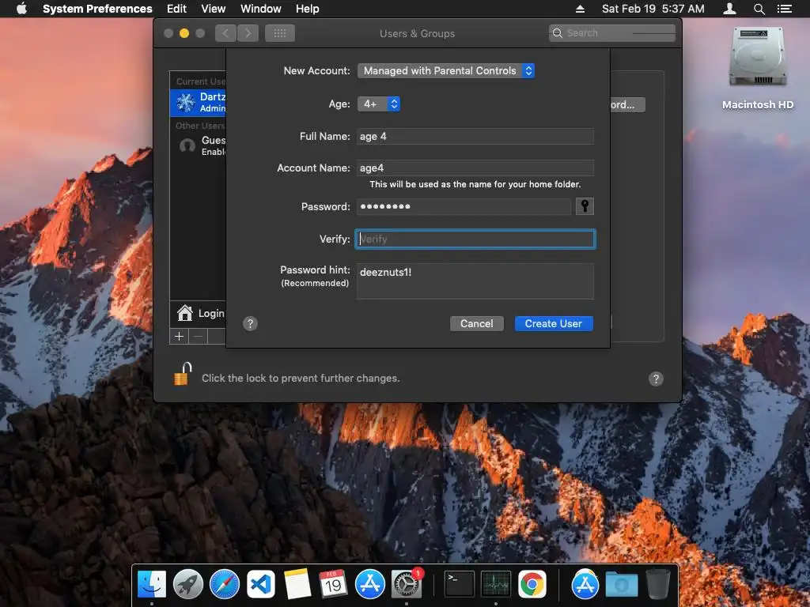Click the Password hint text box
Screen dimensions: 810x607
point(475,281)
